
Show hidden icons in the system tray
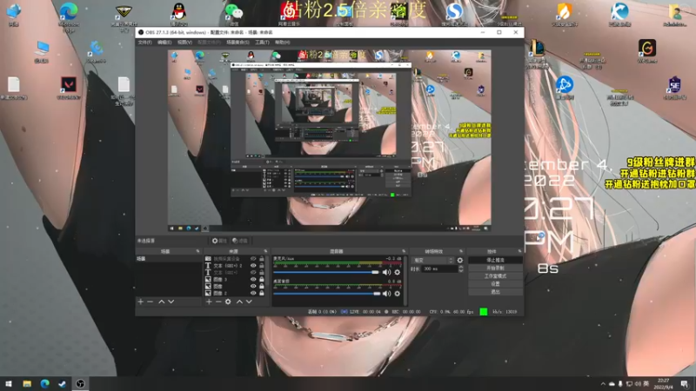[x=603, y=384]
